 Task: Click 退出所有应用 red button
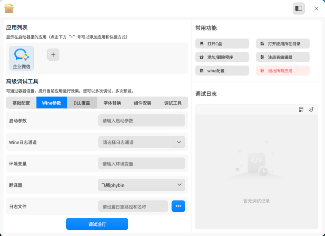click(x=282, y=71)
